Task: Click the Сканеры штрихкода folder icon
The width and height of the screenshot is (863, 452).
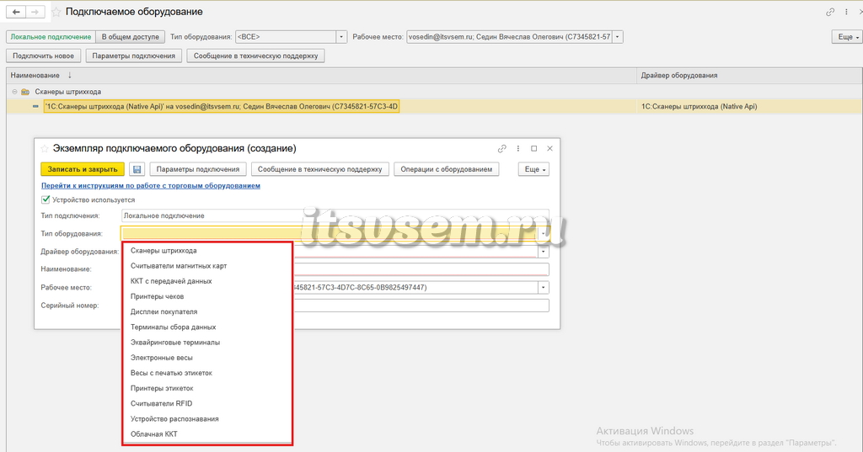Action: (x=25, y=92)
